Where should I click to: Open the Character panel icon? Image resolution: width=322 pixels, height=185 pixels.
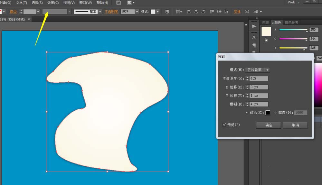254,38
